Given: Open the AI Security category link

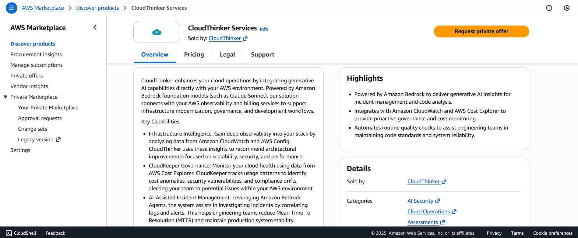Looking at the screenshot, I should click(420, 201).
